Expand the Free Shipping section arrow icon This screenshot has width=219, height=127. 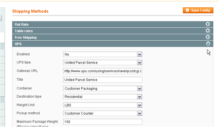(208, 37)
